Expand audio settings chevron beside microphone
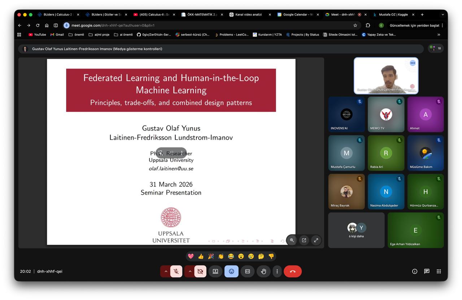This screenshot has height=300, width=462. point(166,271)
